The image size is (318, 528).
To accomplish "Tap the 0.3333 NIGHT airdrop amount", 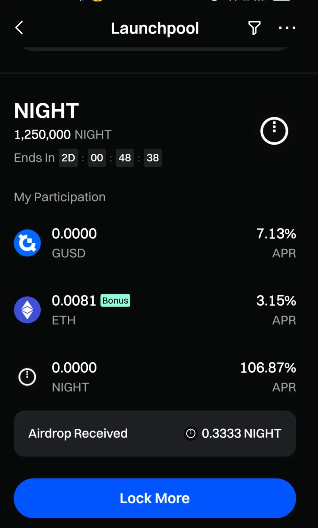I will coord(241,434).
